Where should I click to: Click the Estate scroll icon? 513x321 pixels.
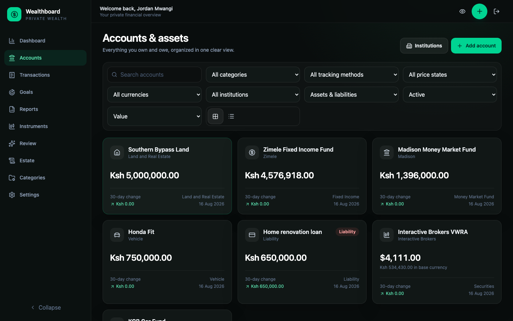pos(12,160)
